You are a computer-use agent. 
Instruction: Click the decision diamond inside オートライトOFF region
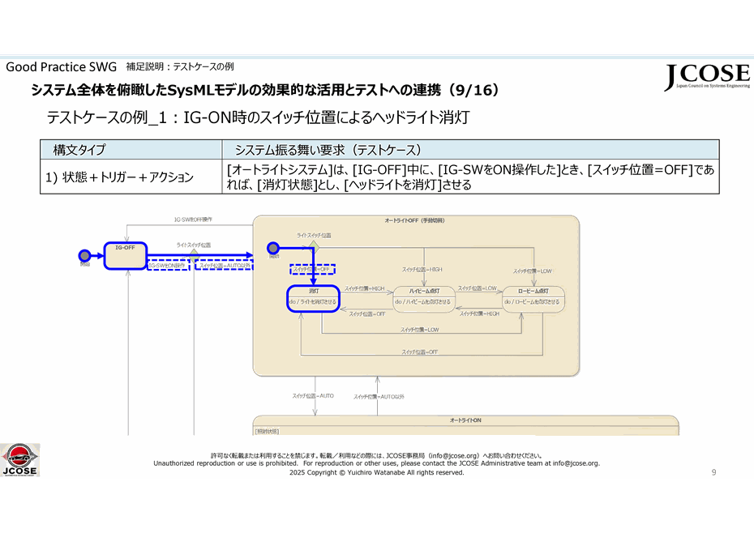coord(314,248)
